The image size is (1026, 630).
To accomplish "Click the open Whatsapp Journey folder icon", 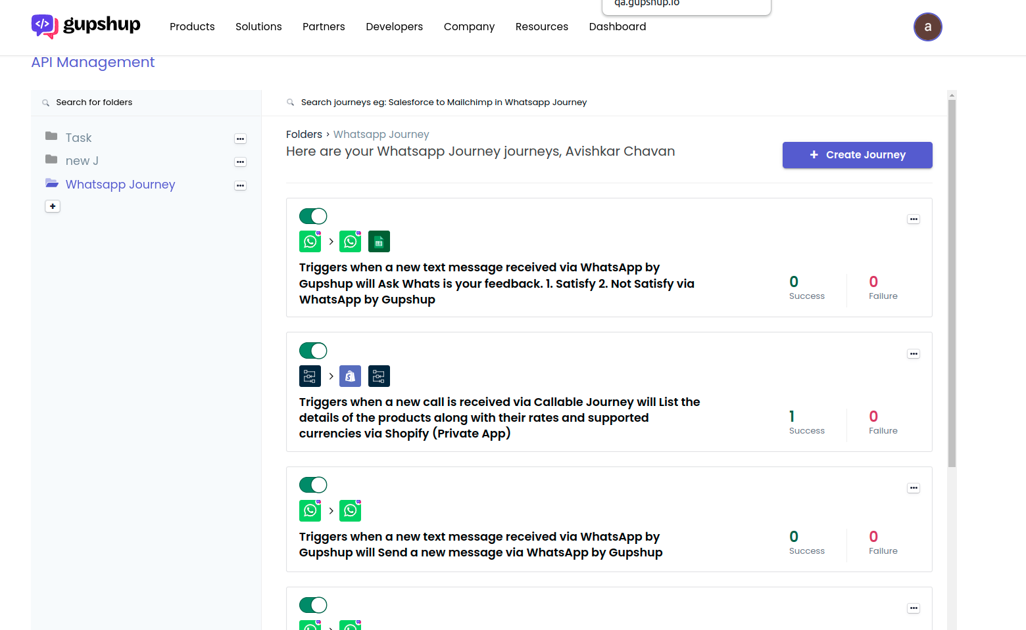I will 52,183.
